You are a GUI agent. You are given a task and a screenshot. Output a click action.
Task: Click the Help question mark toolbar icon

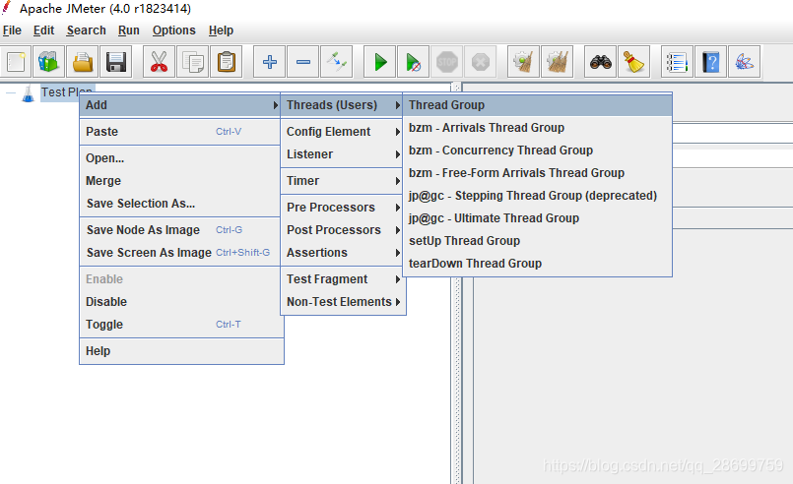pos(710,62)
